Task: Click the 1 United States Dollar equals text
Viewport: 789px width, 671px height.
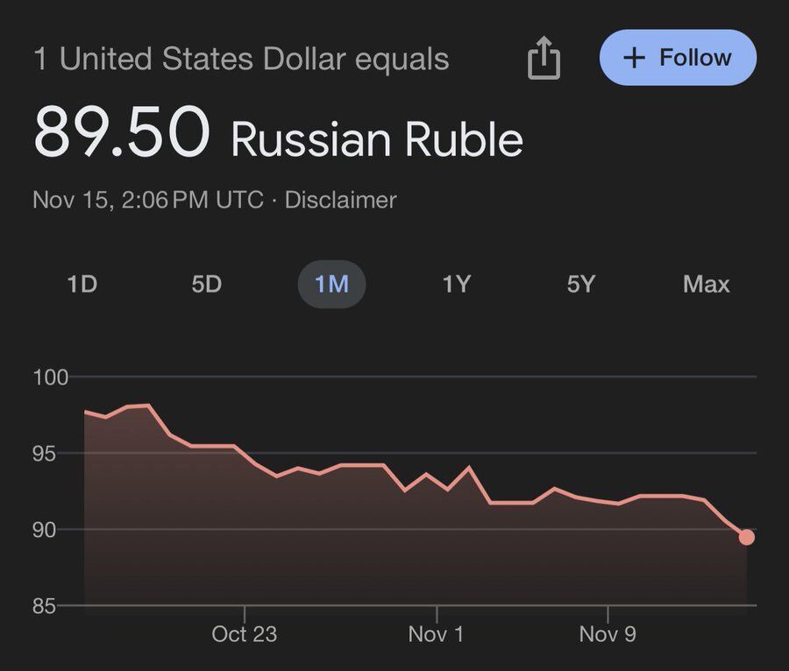Action: click(x=241, y=60)
